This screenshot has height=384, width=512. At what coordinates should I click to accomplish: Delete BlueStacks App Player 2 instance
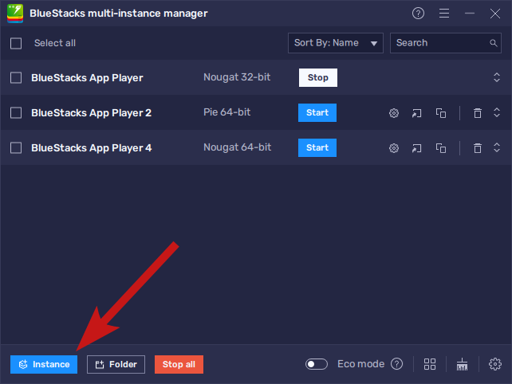pyautogui.click(x=477, y=113)
